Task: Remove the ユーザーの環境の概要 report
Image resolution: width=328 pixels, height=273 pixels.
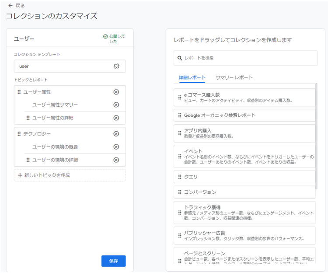Action: pyautogui.click(x=116, y=147)
